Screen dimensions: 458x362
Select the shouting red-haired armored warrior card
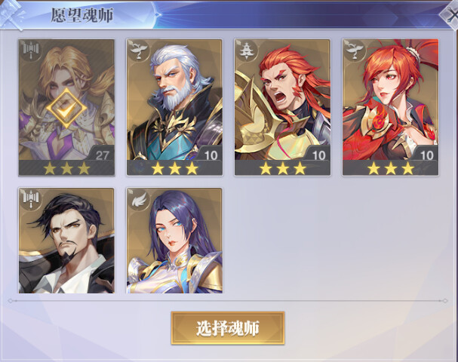282,107
